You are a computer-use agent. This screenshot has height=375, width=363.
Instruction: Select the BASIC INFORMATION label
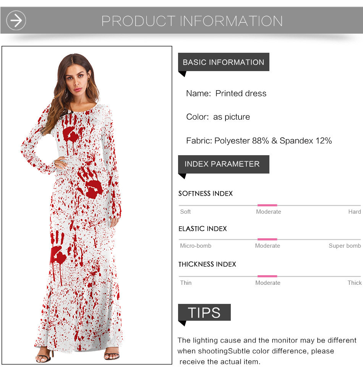point(224,62)
